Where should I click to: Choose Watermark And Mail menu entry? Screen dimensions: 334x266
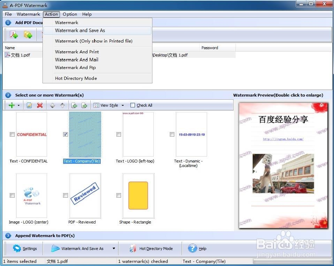tap(98, 60)
